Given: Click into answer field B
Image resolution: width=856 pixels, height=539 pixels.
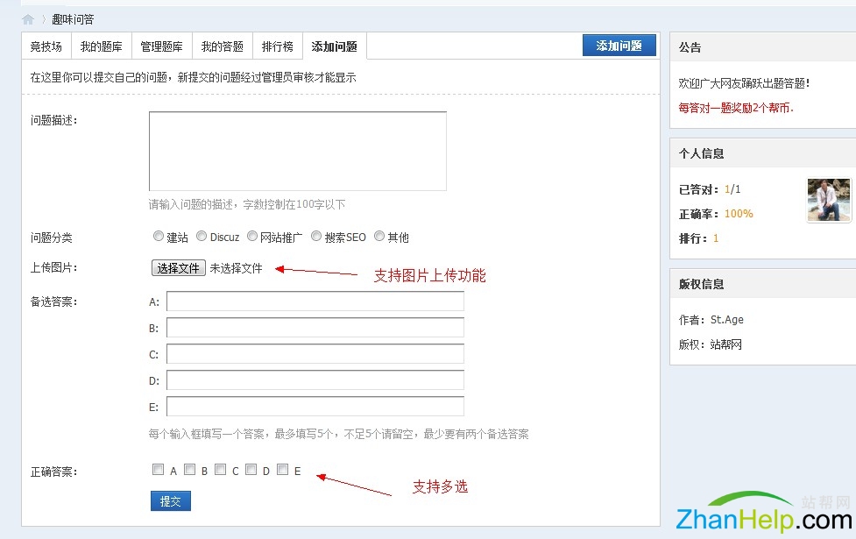Looking at the screenshot, I should coord(315,328).
